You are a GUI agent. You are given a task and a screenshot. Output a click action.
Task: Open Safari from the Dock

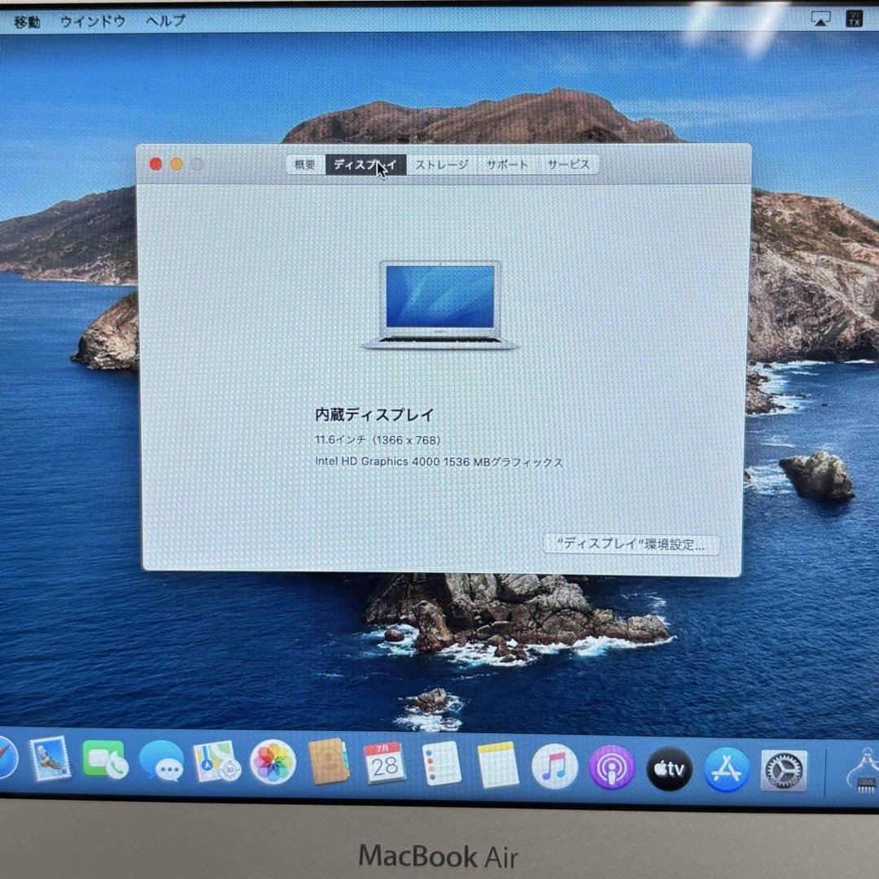click(x=5, y=758)
